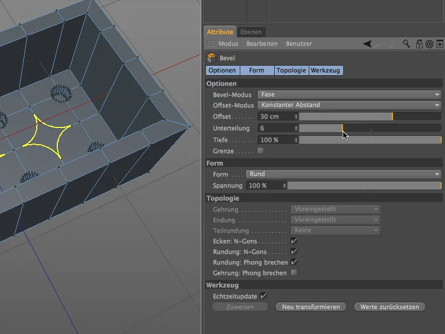445x334 pixels.
Task: Click the Offset stepper arrows
Action: point(296,117)
